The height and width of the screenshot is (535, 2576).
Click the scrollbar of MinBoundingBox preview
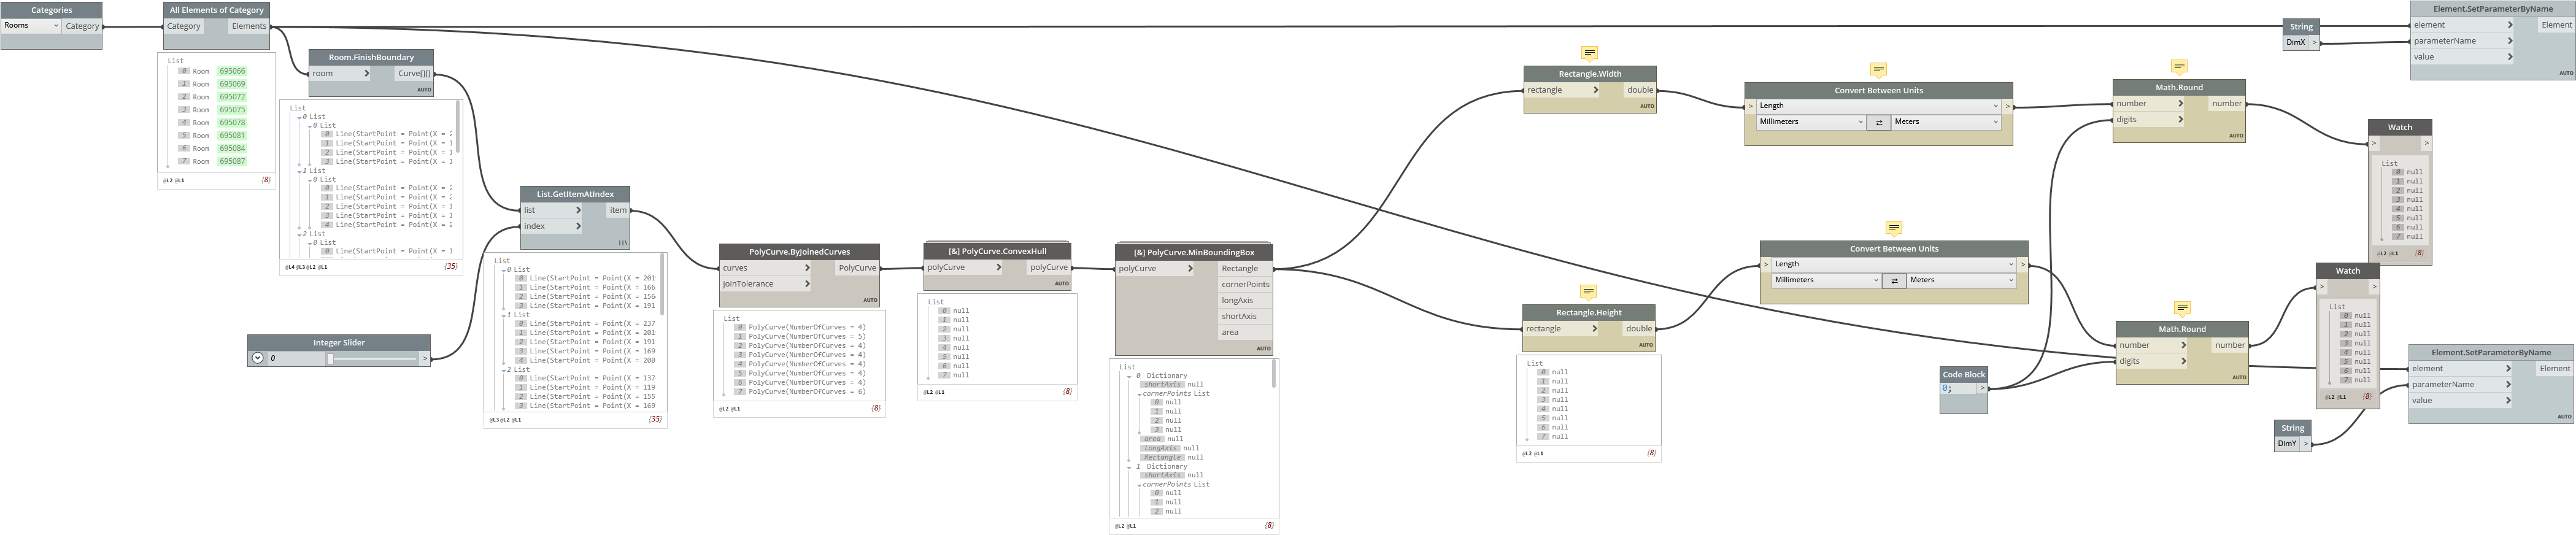point(1274,374)
